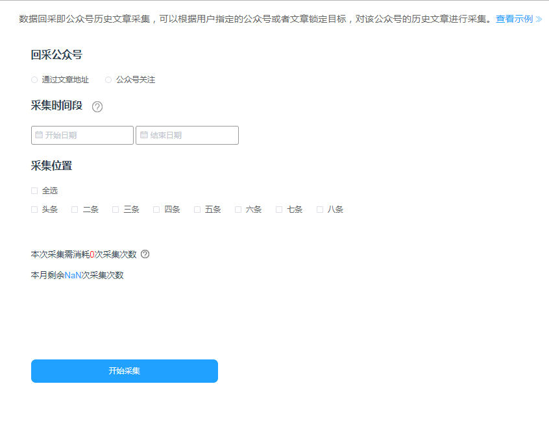
Task: Open the 查看示例 link
Action: (514, 19)
